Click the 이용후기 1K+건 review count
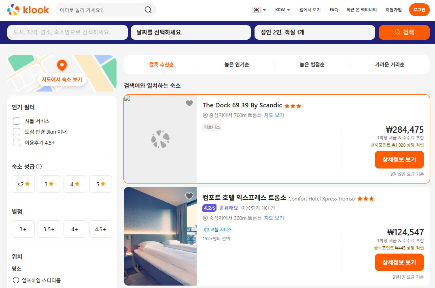Image resolution: width=435 pixels, height=288 pixels. [258, 208]
